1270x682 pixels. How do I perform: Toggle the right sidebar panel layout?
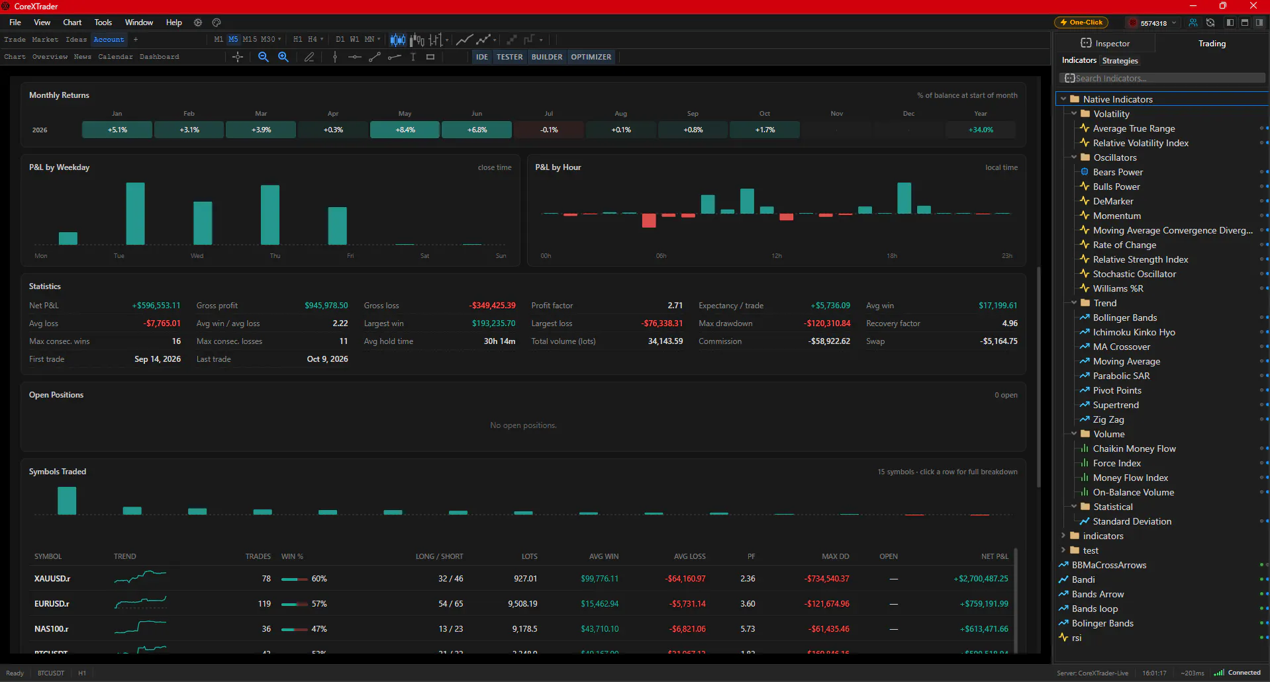(1259, 22)
